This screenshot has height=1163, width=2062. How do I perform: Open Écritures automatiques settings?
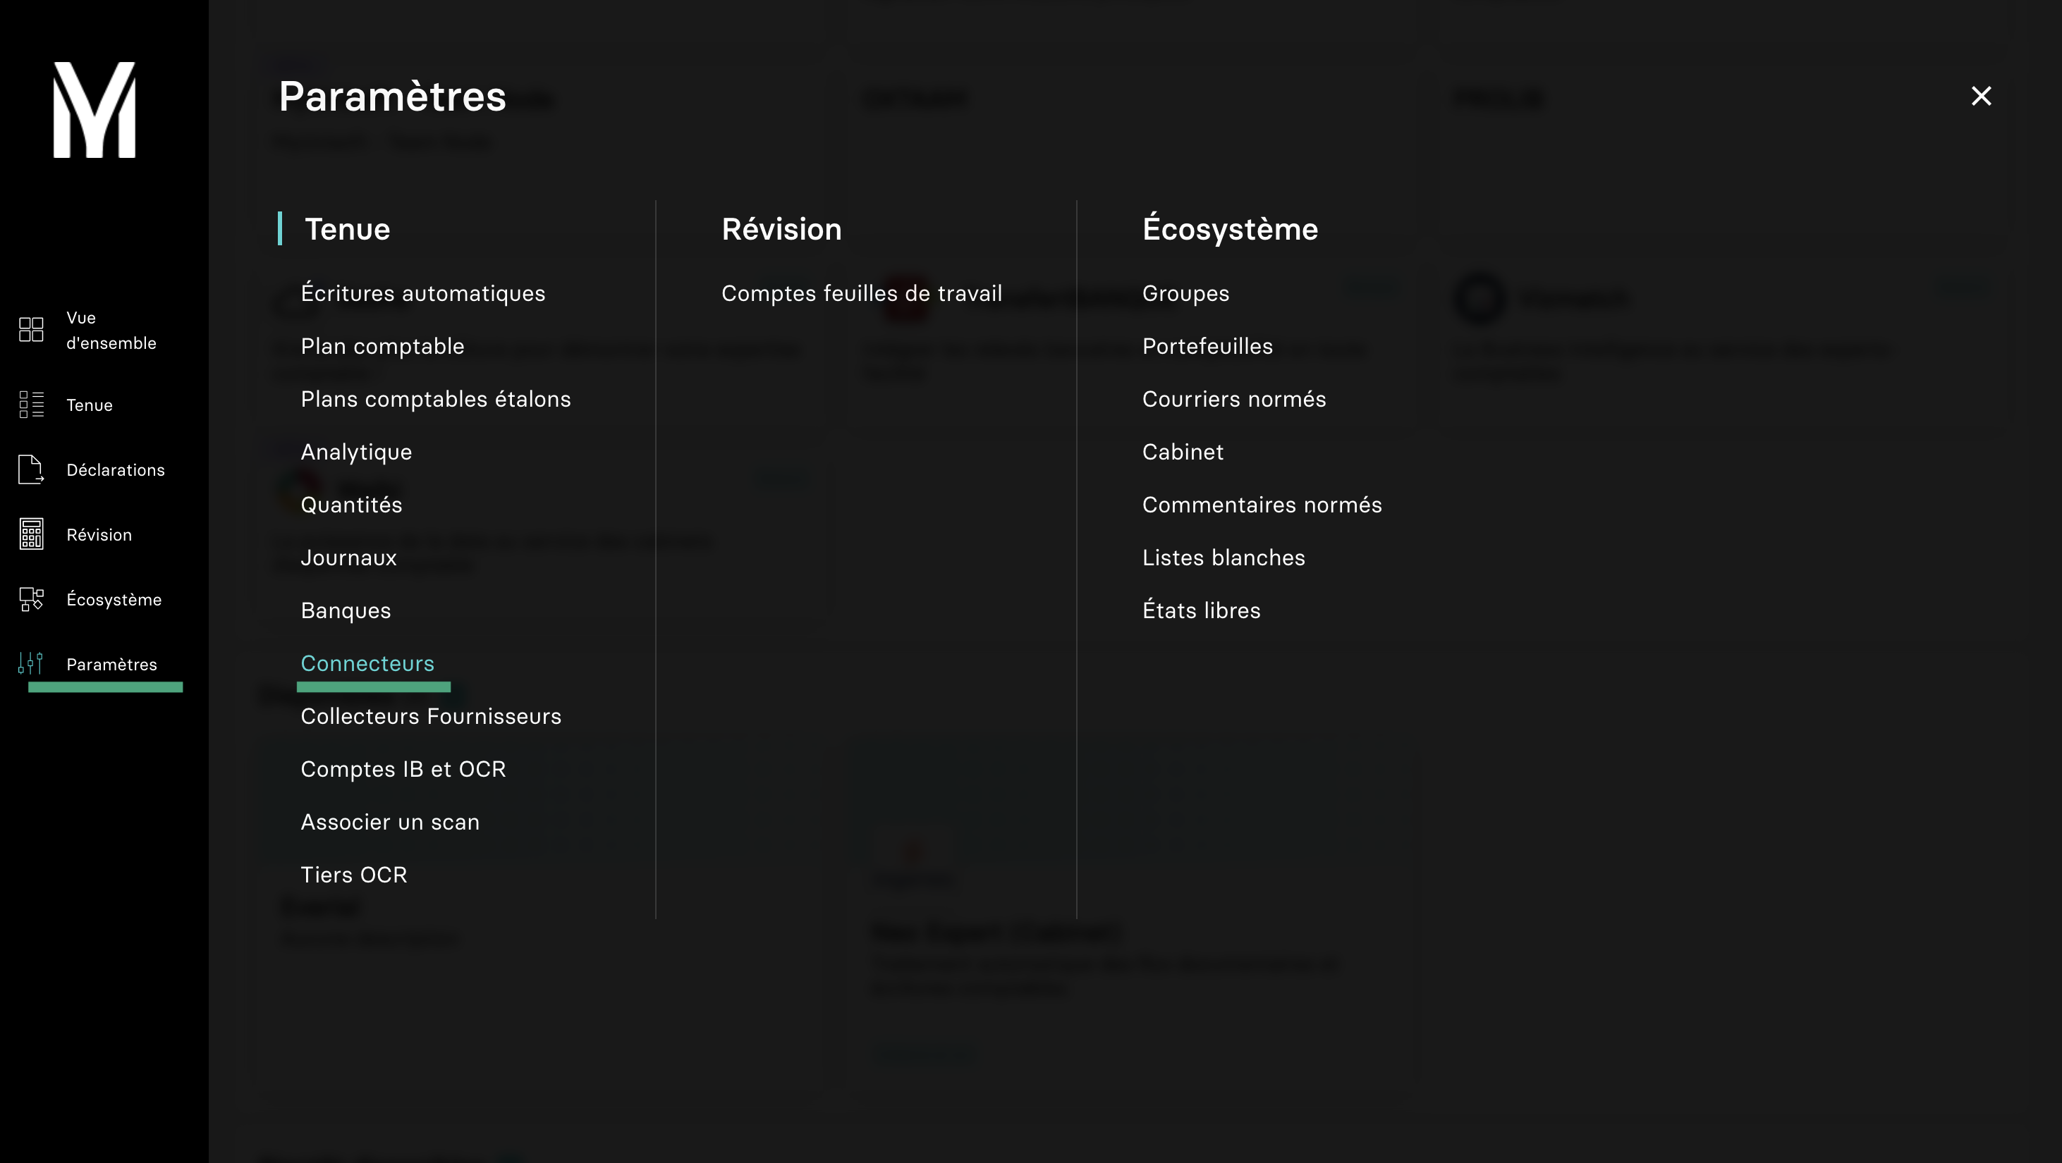click(x=422, y=293)
